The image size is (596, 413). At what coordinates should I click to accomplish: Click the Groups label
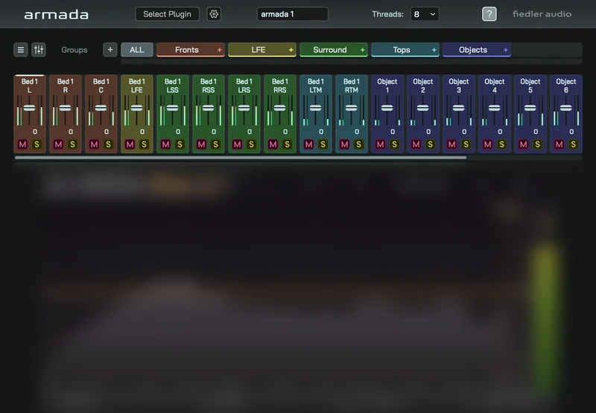[x=74, y=50]
